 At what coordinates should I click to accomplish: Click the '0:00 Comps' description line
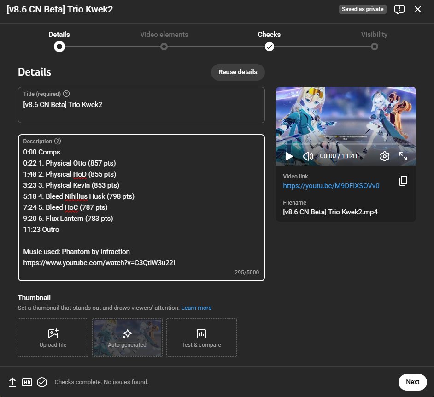pyautogui.click(x=42, y=152)
